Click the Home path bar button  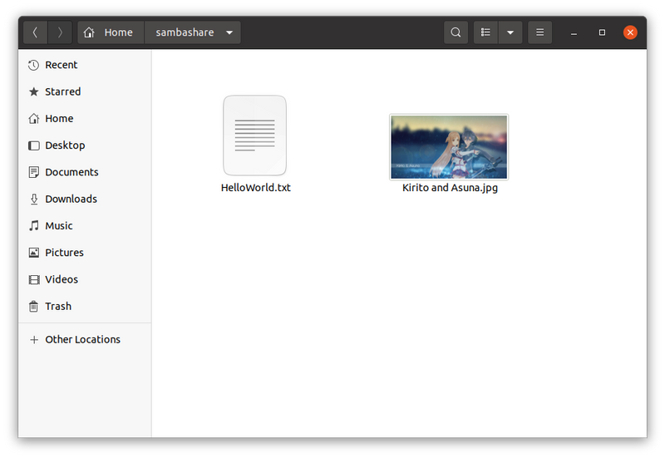tap(111, 32)
